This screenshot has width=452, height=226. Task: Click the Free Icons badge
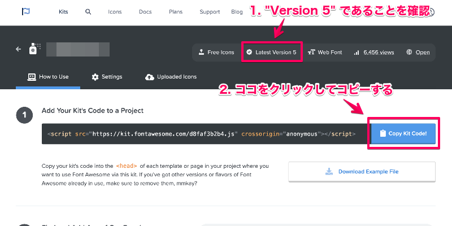pos(216,53)
